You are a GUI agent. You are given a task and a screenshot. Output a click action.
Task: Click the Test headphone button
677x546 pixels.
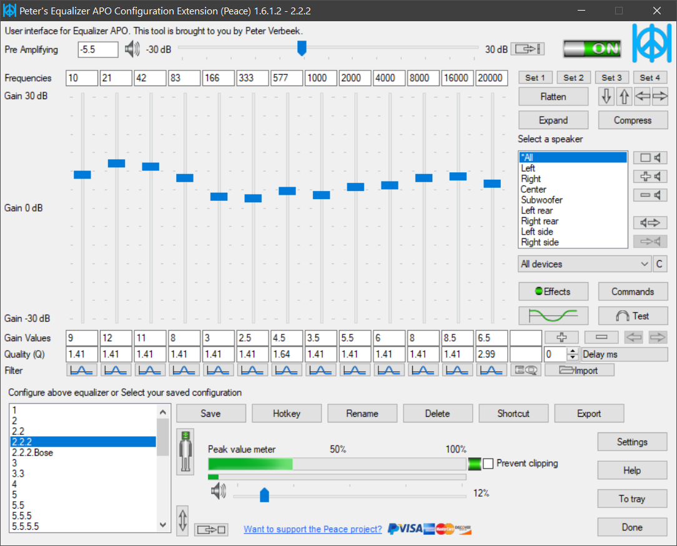coord(633,316)
